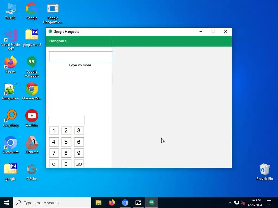278x208 pixels.
Task: Open the Google desktop shortcut
Action: click(x=32, y=11)
